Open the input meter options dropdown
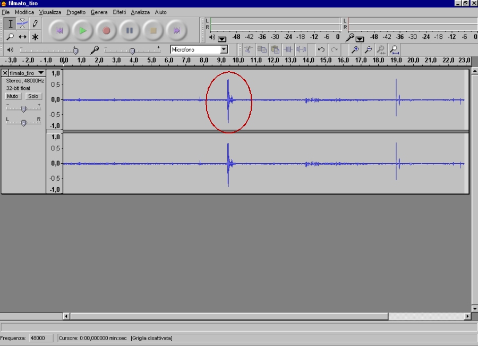The height and width of the screenshot is (346, 478). [360, 39]
